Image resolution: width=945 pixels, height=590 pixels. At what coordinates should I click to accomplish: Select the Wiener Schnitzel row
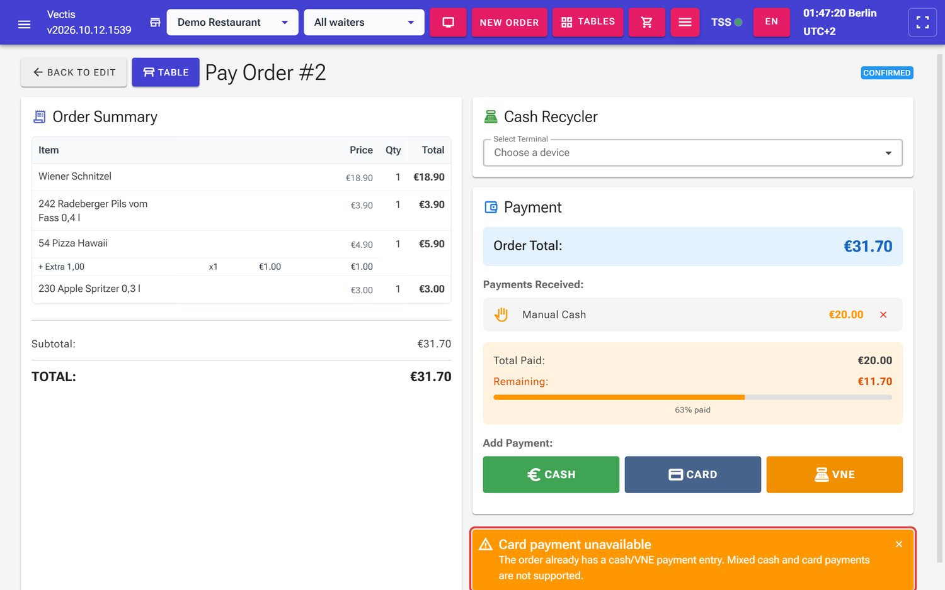(x=241, y=177)
